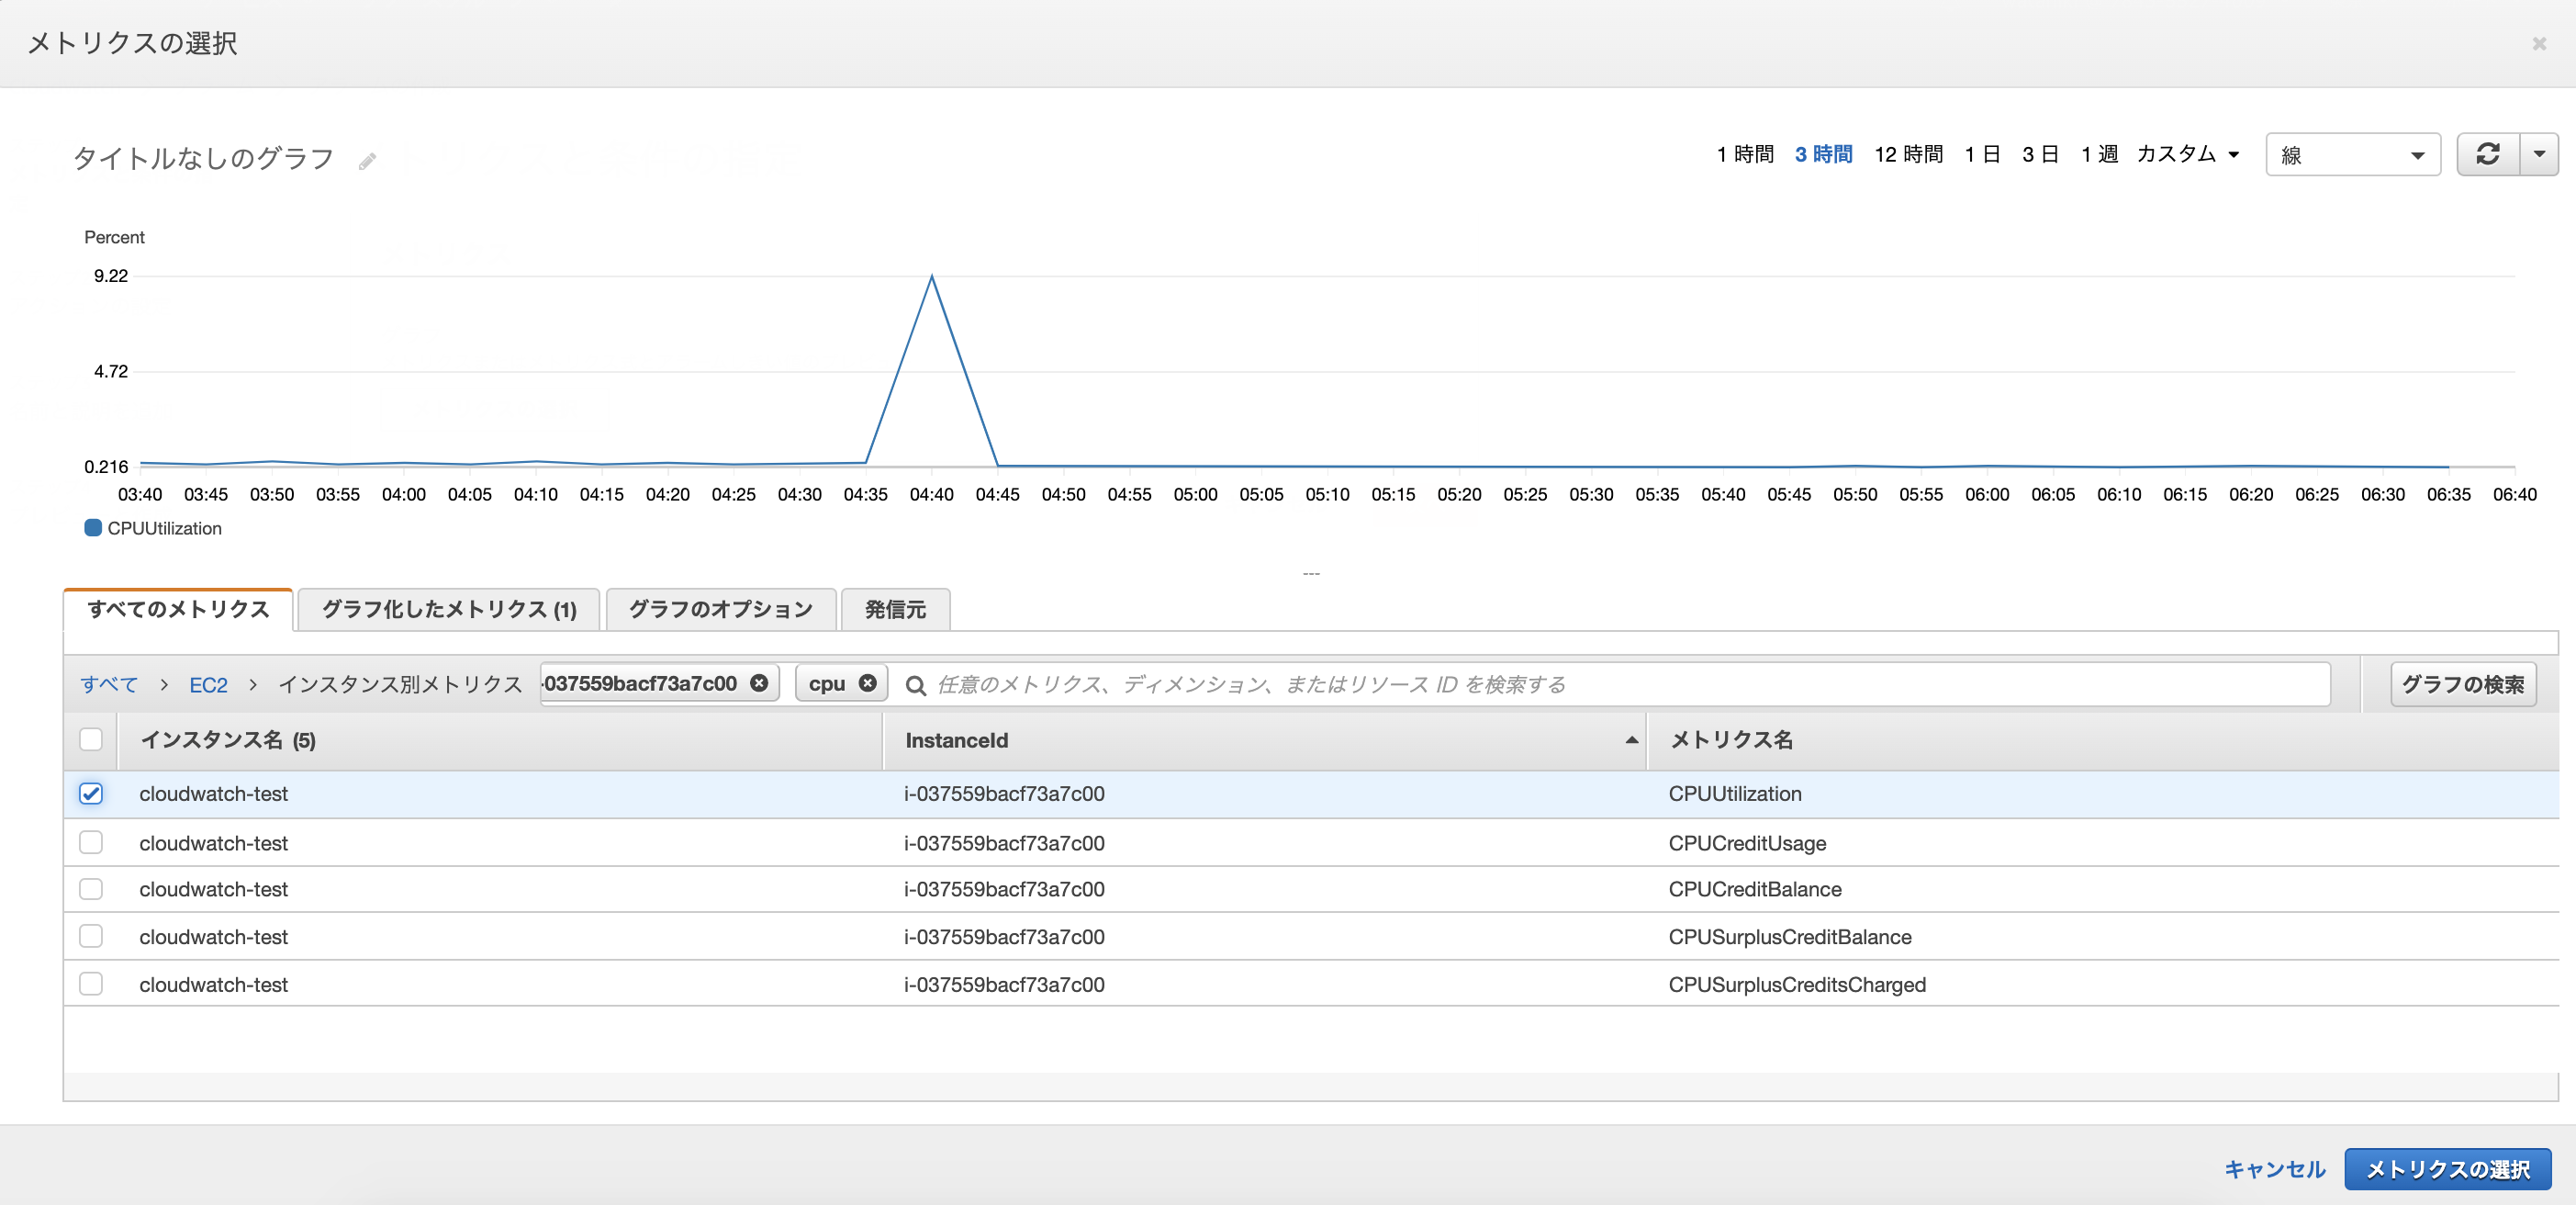
Task: Sort by the InstanceId column header
Action: tap(1264, 739)
